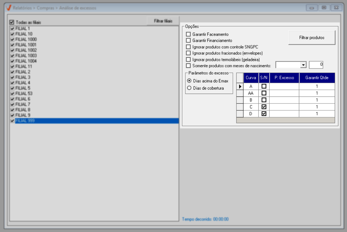Toggle the FILIAL 1003 checkbox
This screenshot has width=347, height=232.
click(x=12, y=56)
